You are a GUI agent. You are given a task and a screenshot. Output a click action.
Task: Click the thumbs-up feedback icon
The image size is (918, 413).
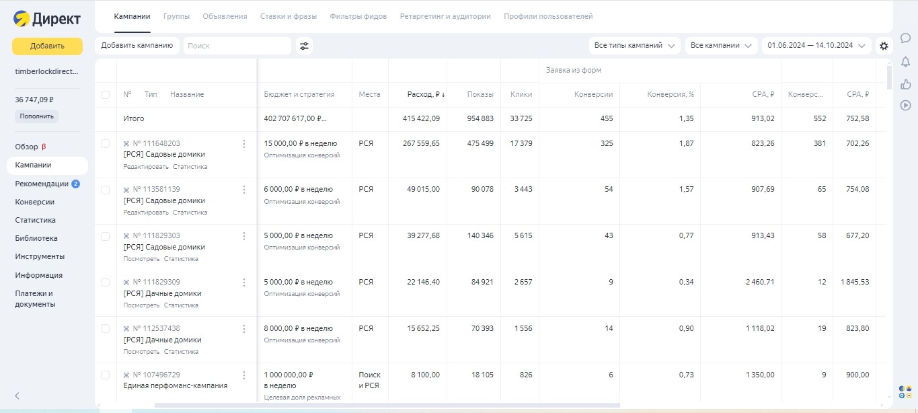point(905,84)
